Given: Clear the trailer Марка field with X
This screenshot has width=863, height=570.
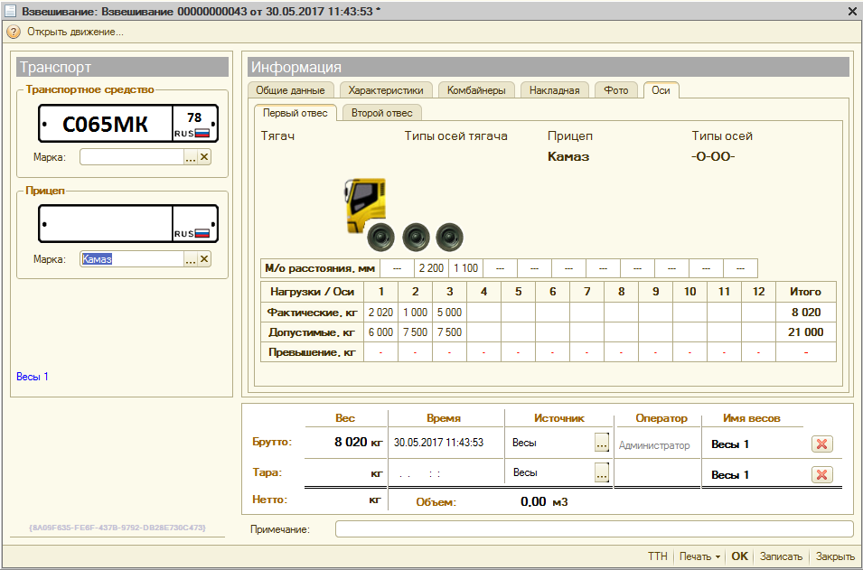Looking at the screenshot, I should (x=204, y=259).
